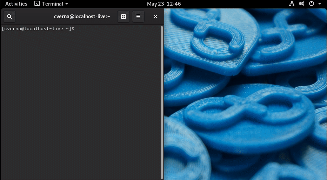Image resolution: width=327 pixels, height=180 pixels.
Task: Click the network status icon
Action: coord(292,4)
